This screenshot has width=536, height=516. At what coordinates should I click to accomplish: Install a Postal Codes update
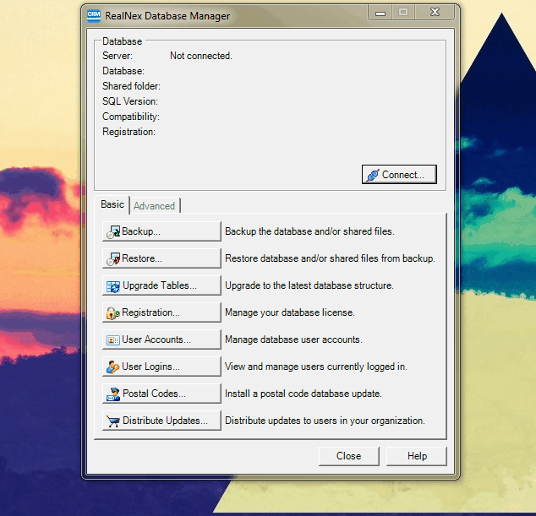(x=161, y=394)
